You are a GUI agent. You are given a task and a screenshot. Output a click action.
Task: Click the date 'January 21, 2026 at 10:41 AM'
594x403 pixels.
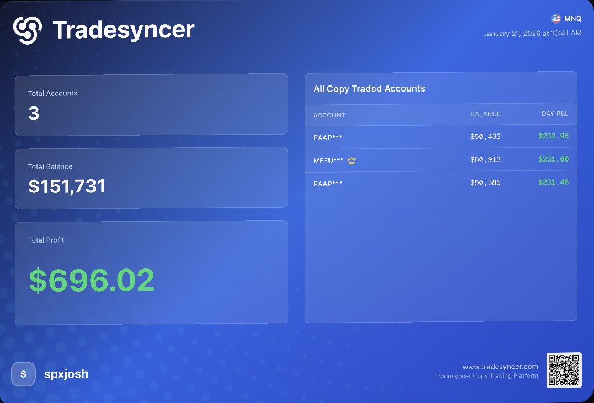tap(532, 33)
